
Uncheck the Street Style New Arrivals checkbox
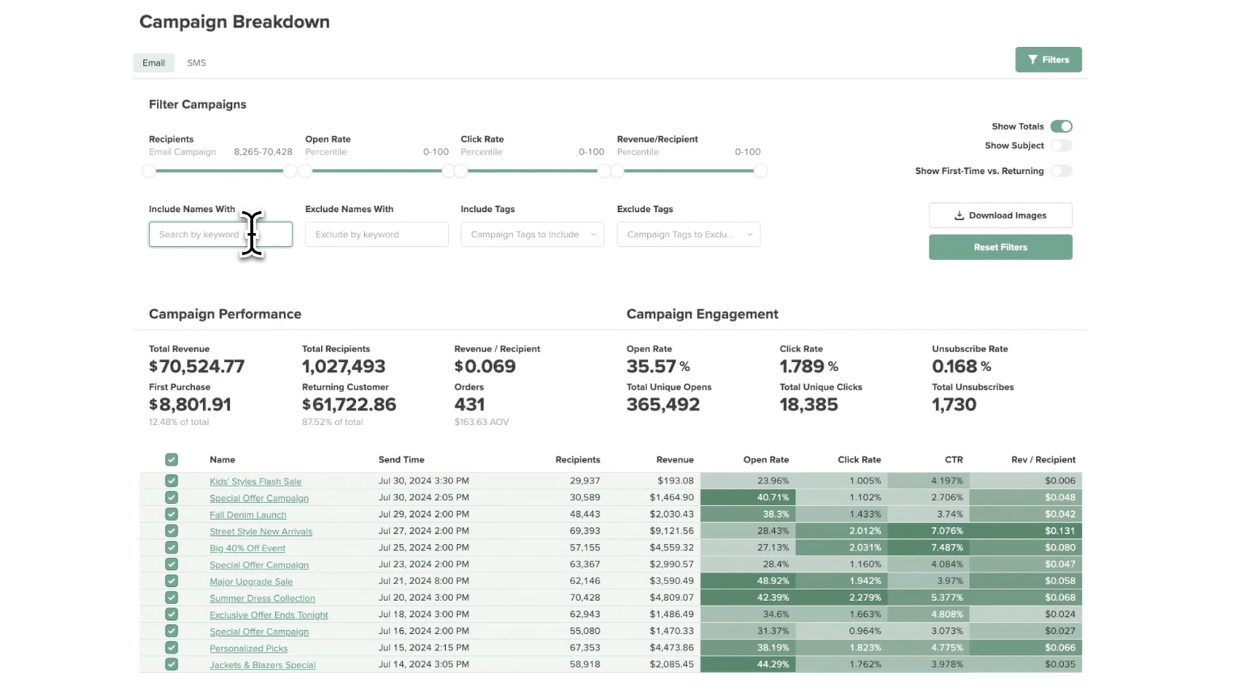[171, 531]
